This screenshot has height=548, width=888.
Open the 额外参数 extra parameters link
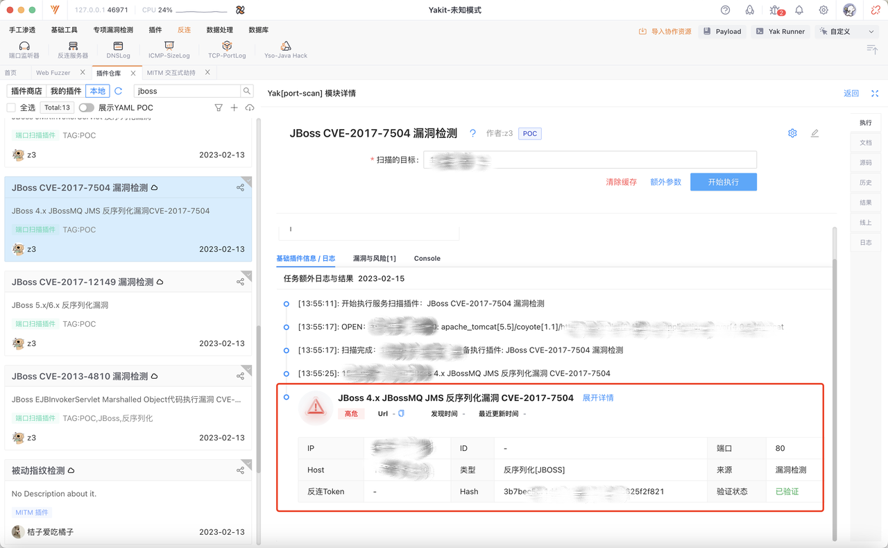(x=665, y=182)
